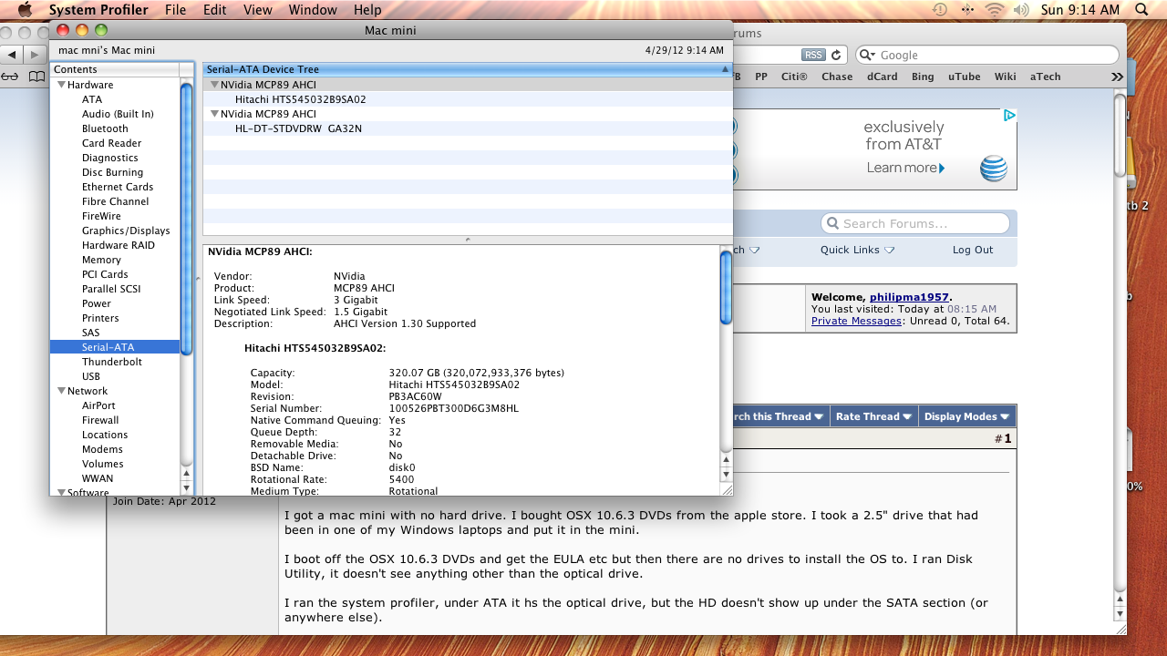The width and height of the screenshot is (1167, 656).
Task: Open the Wi-Fi status icon
Action: pos(995,10)
